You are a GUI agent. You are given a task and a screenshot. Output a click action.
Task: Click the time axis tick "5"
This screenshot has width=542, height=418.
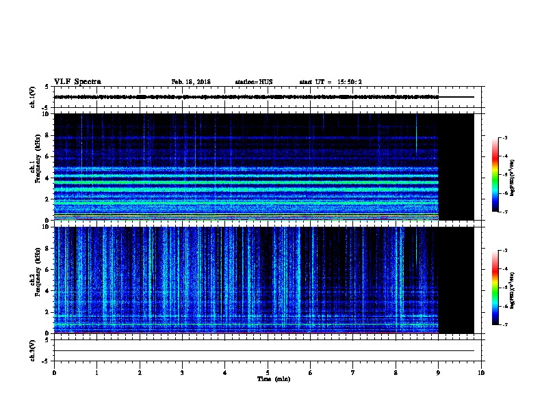[268, 372]
